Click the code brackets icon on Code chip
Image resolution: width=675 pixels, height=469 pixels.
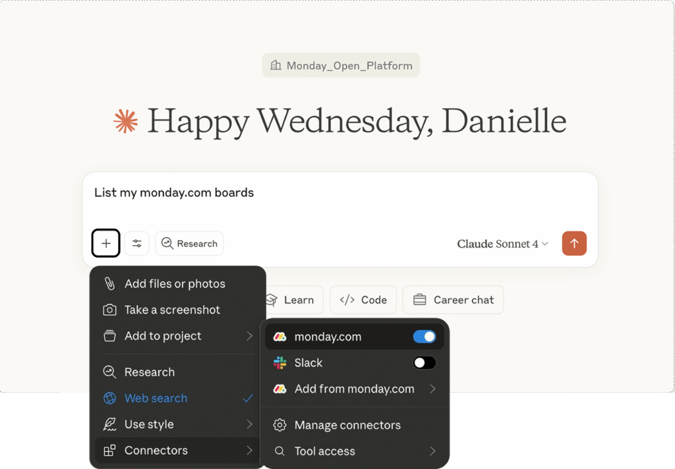(347, 300)
